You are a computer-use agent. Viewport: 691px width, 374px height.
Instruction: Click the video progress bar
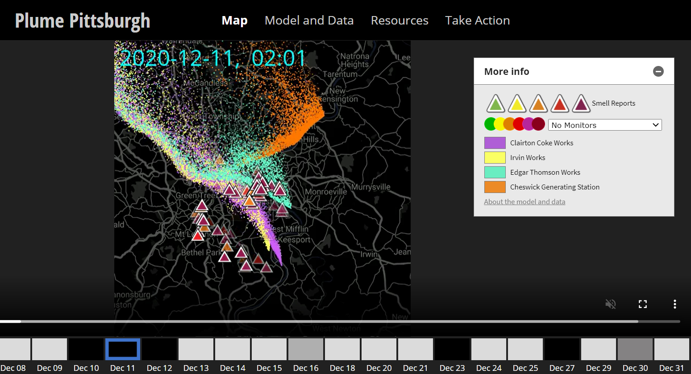coord(340,321)
